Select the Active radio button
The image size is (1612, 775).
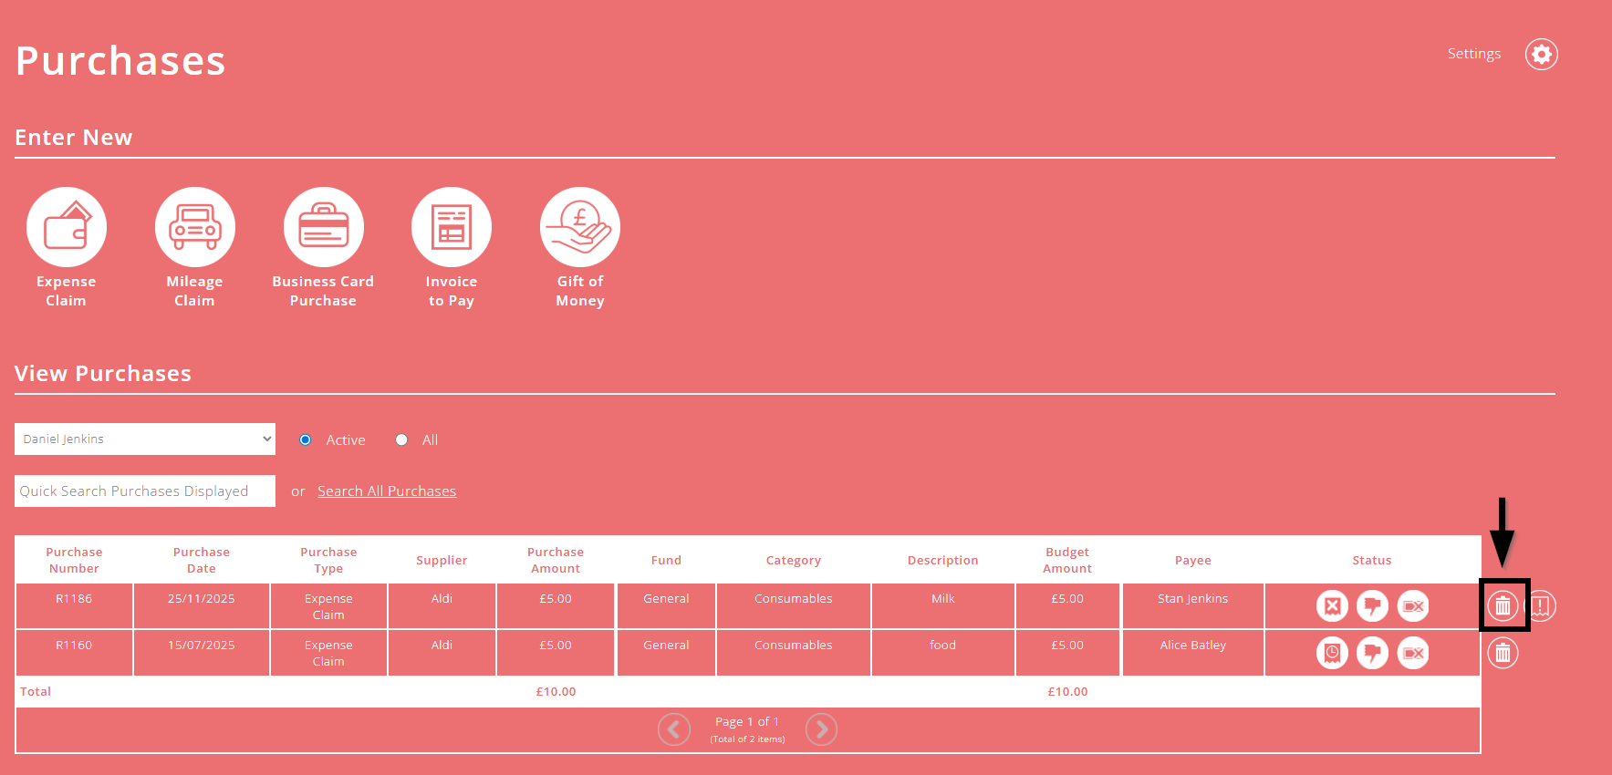tap(306, 439)
